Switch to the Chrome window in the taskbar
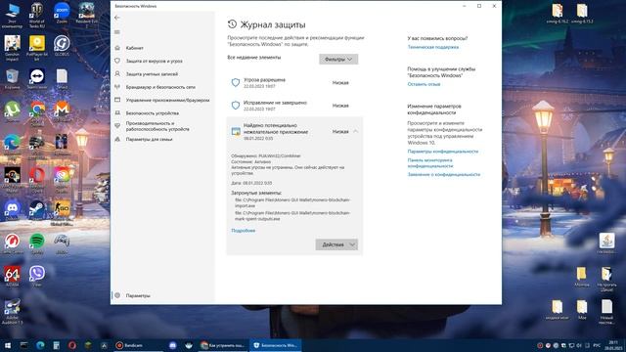Viewport: 626px width, 352px height. point(223,345)
